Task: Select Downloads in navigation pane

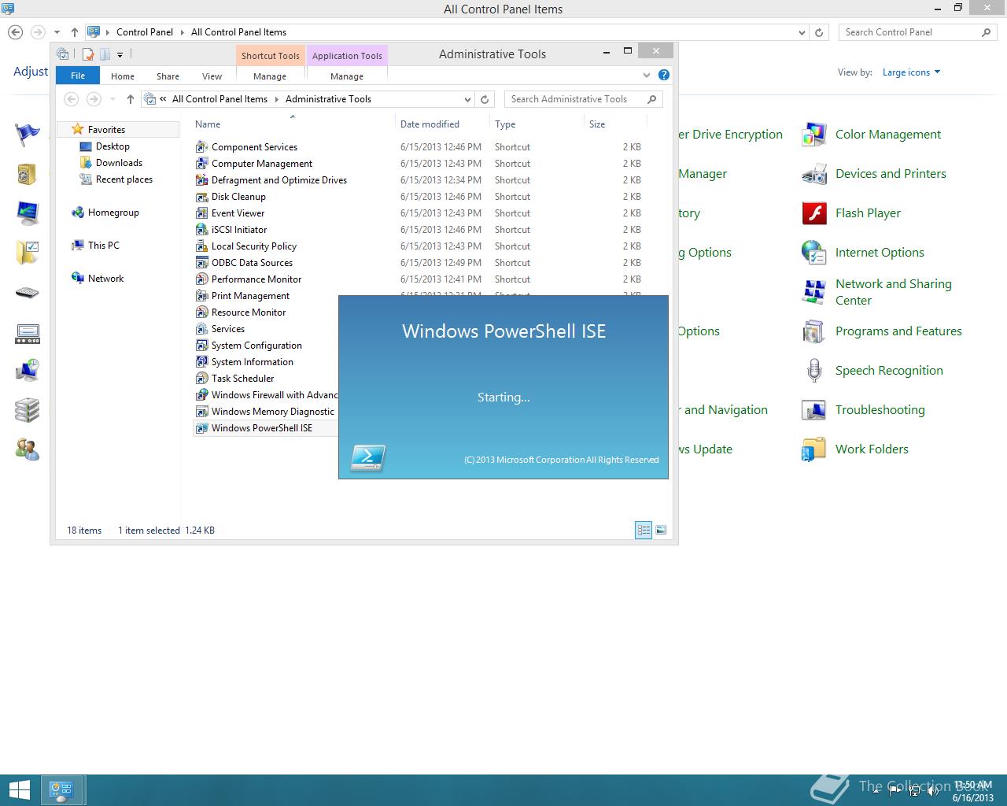Action: [119, 163]
